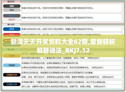Click the entry 原本阿罗拉是没有的，人工繁殖后野化而来
The image size is (126, 92).
[x=72, y=58]
